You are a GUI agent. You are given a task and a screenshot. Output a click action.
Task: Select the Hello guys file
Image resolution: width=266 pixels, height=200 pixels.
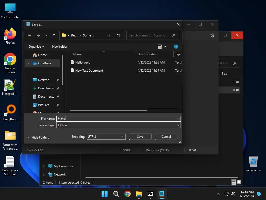coord(83,63)
